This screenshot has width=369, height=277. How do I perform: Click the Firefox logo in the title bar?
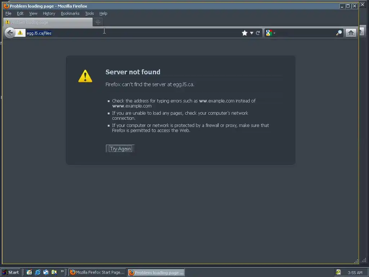tap(6, 6)
